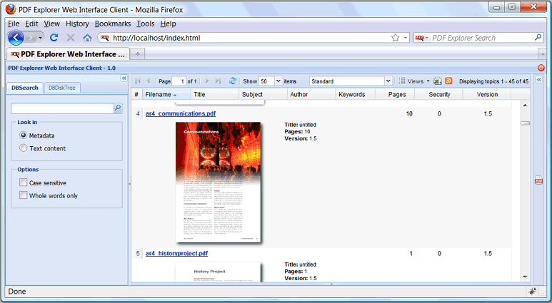The image size is (552, 303).
Task: Go to the browser home page icon
Action: pyautogui.click(x=87, y=38)
